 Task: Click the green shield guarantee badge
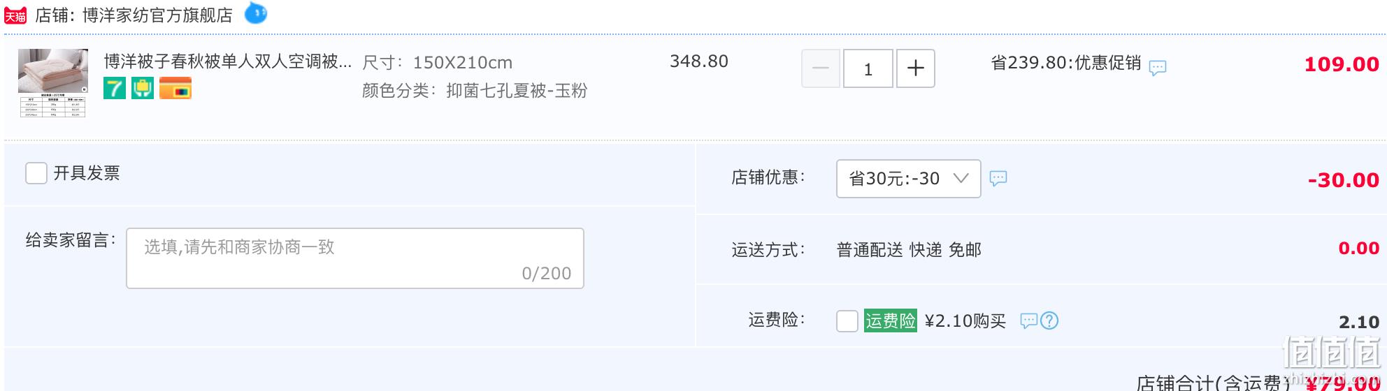coord(143,89)
